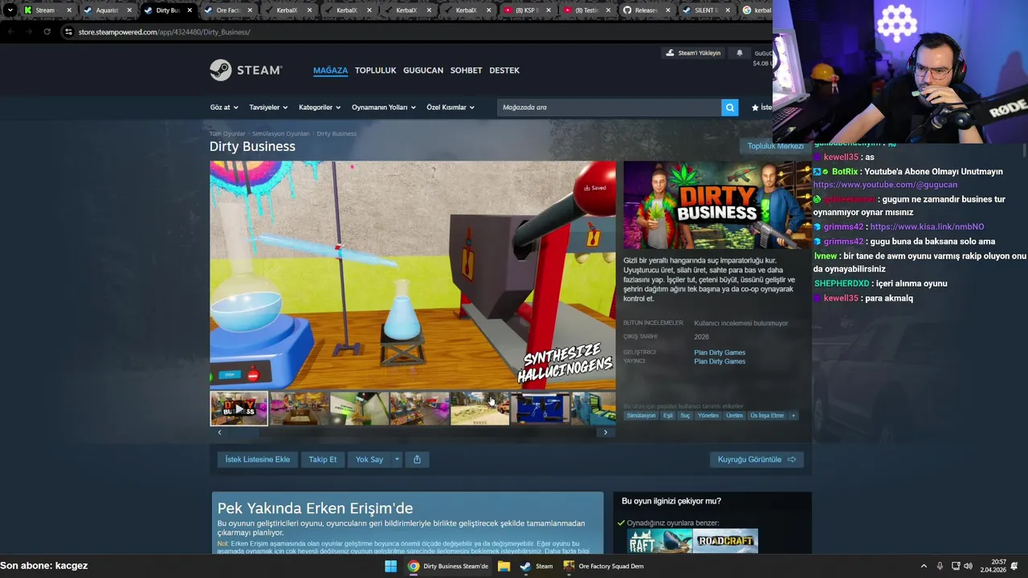Open the TOPLULUK menu

click(376, 70)
